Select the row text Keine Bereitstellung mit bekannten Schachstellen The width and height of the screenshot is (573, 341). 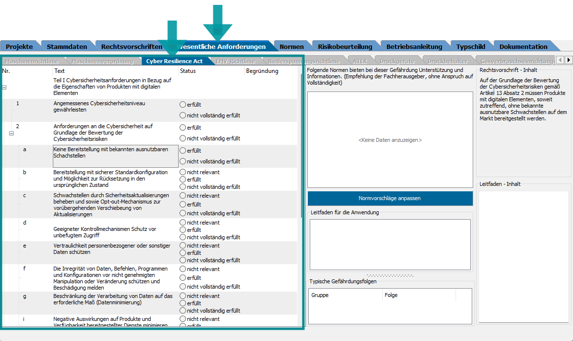(115, 152)
